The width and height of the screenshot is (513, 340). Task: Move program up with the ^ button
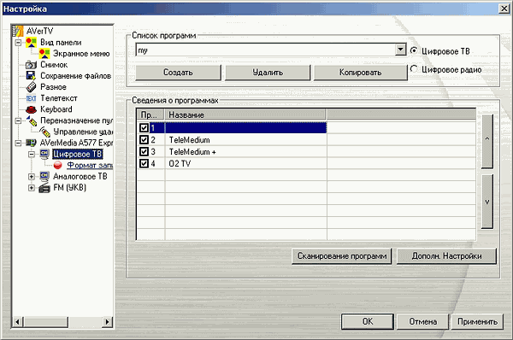point(487,141)
